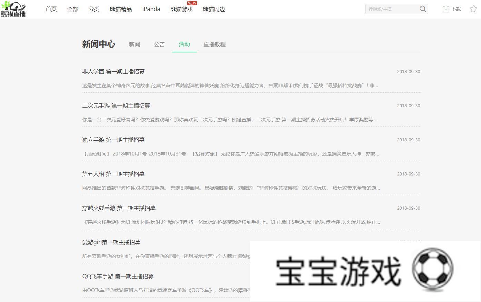The image size is (481, 302).
Task: Open article 爱游girl第一期主播招募
Action: pos(111,242)
